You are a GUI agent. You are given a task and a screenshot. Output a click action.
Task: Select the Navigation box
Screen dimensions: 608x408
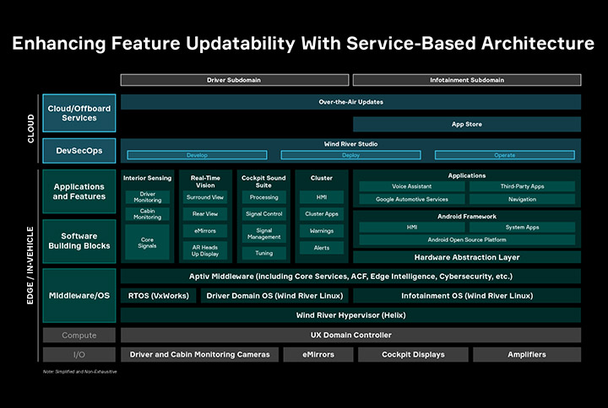pos(523,199)
